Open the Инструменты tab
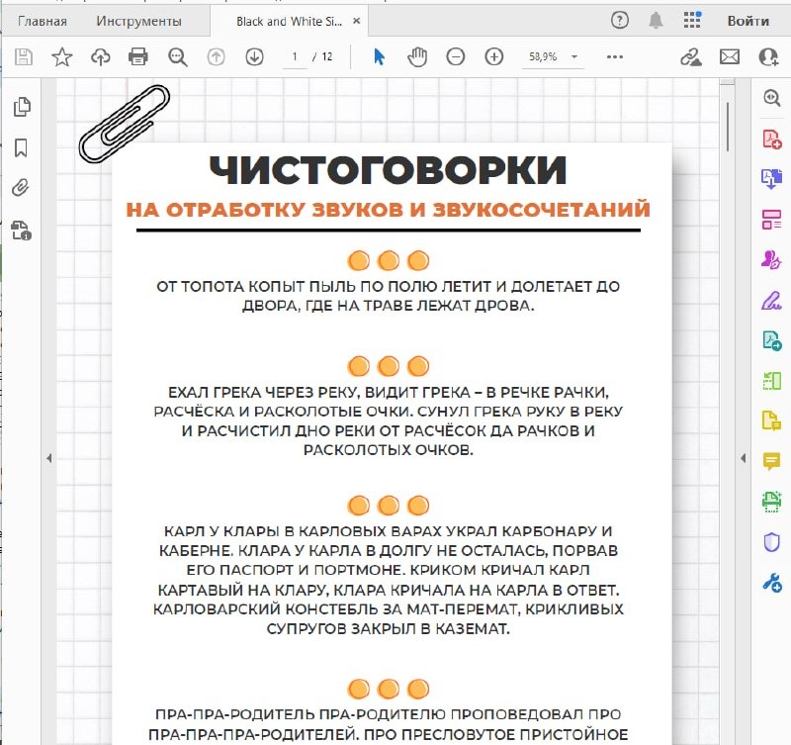 point(138,21)
